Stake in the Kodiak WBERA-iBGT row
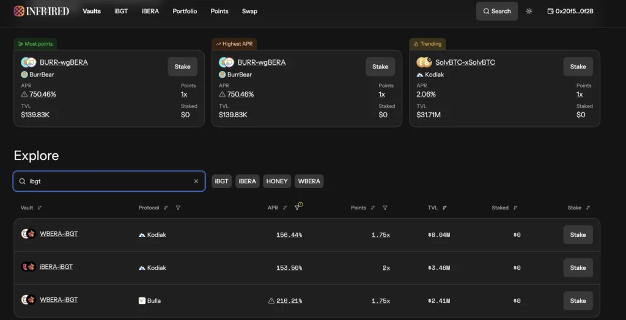Image resolution: width=626 pixels, height=320 pixels. pyautogui.click(x=578, y=235)
